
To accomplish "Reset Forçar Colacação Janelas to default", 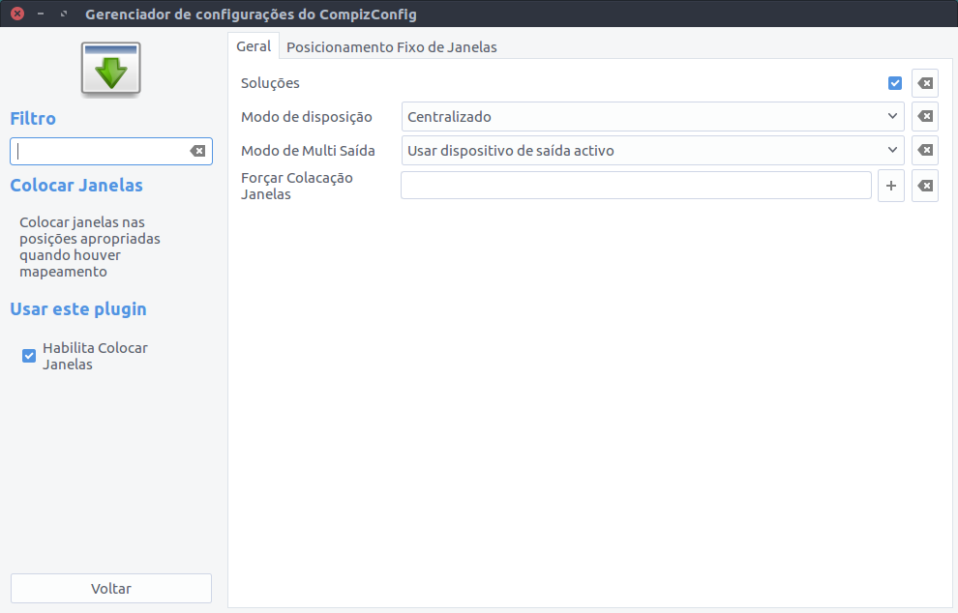I will point(925,186).
